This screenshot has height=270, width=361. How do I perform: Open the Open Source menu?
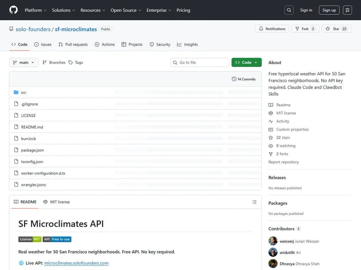pyautogui.click(x=126, y=10)
